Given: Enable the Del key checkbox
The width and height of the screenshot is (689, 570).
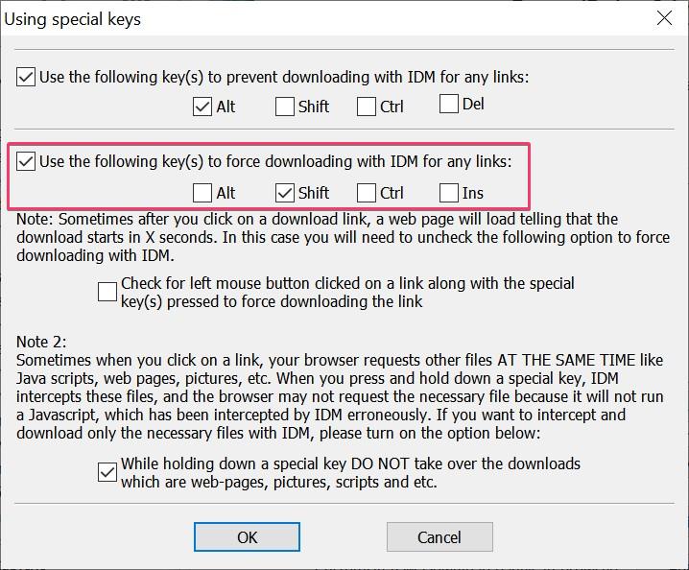Looking at the screenshot, I should tap(449, 104).
